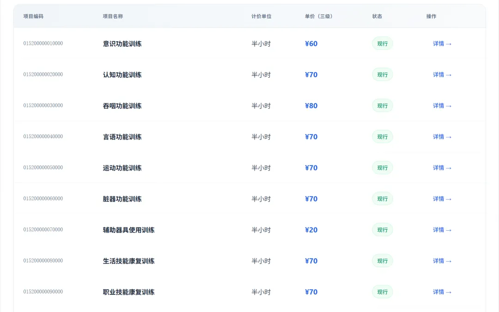View 辅助器具使用训练 details

point(442,230)
